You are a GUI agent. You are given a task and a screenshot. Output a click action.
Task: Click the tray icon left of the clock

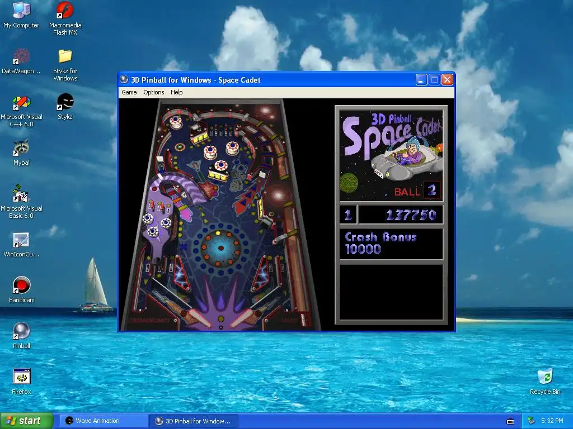tap(532, 421)
